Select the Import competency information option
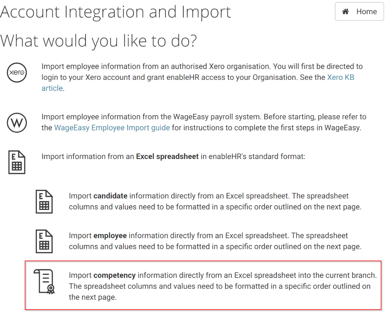Screen dimensions: 386x314 click(x=203, y=285)
